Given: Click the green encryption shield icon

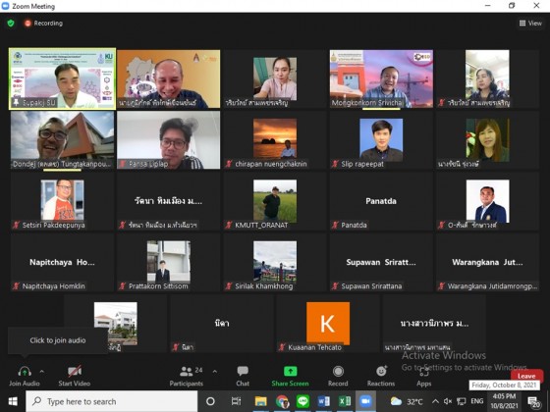Looking at the screenshot, I should 11,24.
